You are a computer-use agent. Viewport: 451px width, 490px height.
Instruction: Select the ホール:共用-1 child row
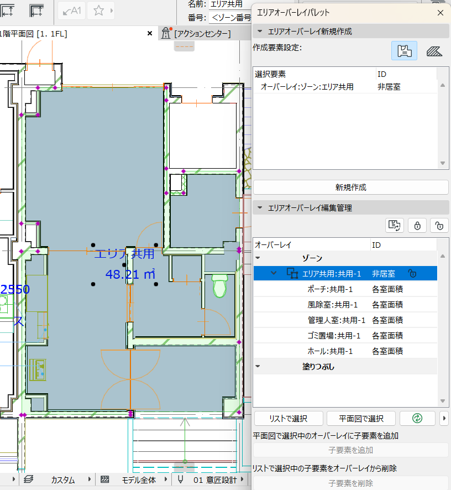(x=345, y=351)
